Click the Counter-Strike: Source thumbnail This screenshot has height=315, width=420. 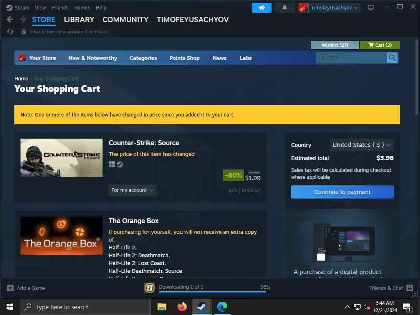point(62,157)
